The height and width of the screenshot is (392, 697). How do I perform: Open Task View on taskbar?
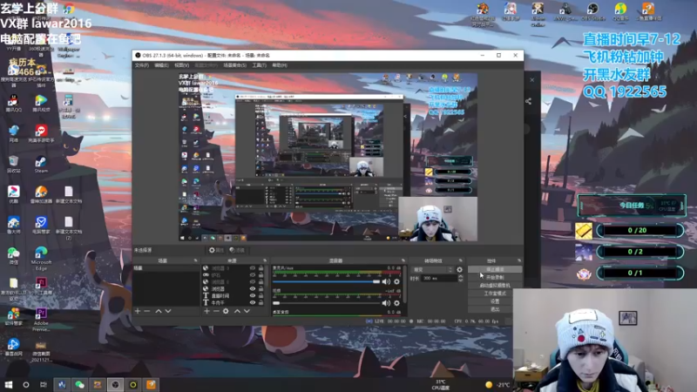43,385
